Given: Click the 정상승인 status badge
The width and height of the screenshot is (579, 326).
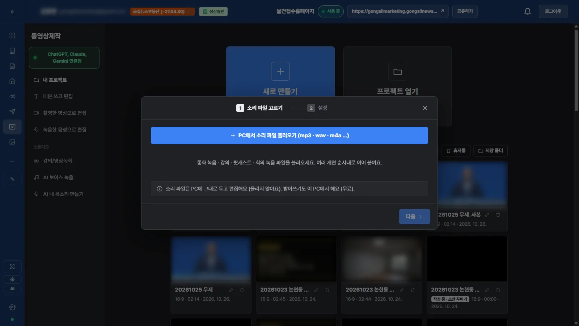Looking at the screenshot, I should (x=213, y=12).
